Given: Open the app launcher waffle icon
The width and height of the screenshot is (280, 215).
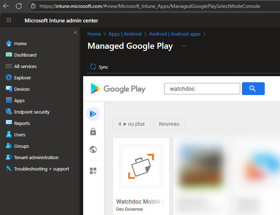Looking at the screenshot, I should (9, 20).
